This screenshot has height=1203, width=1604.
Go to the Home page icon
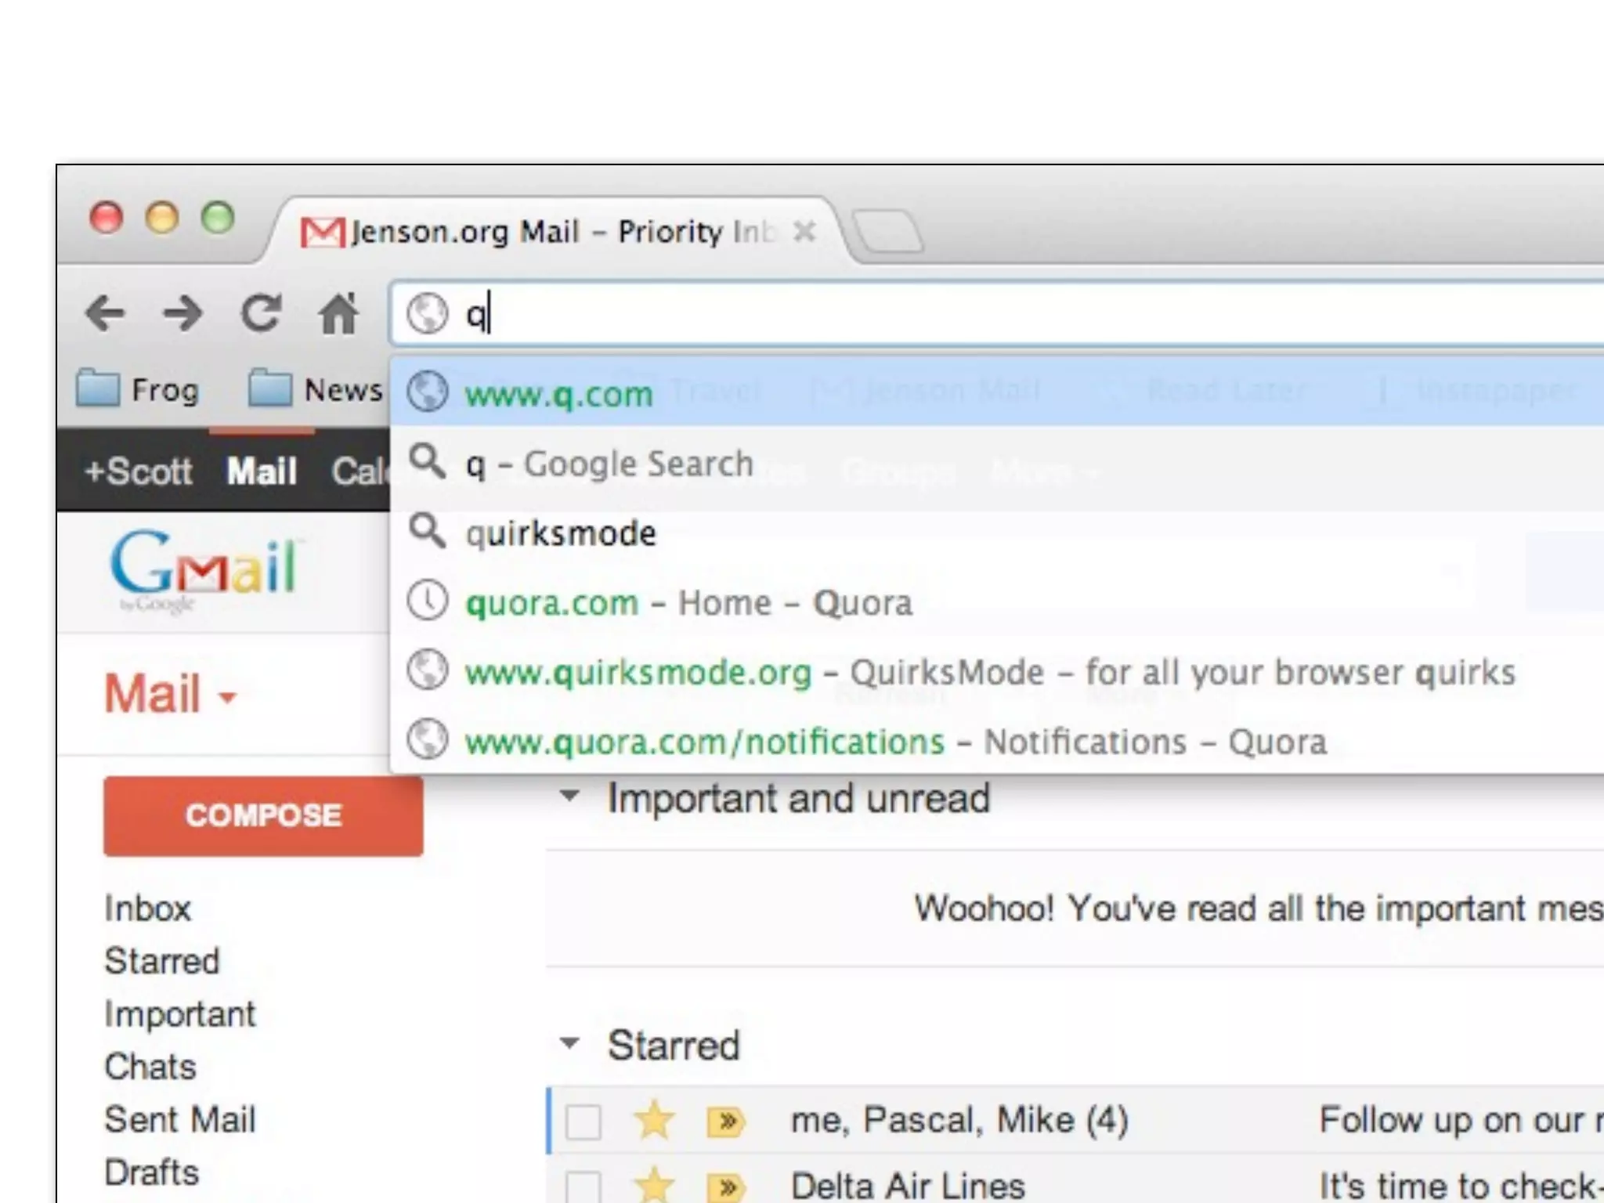pyautogui.click(x=338, y=313)
